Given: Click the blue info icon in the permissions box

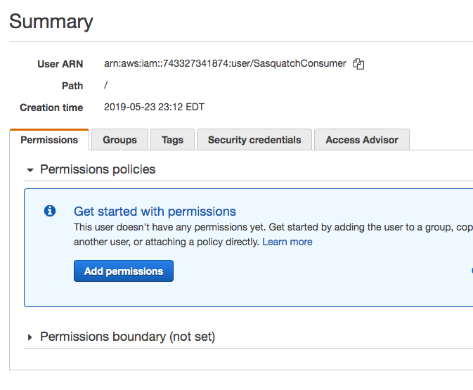Looking at the screenshot, I should click(x=50, y=211).
